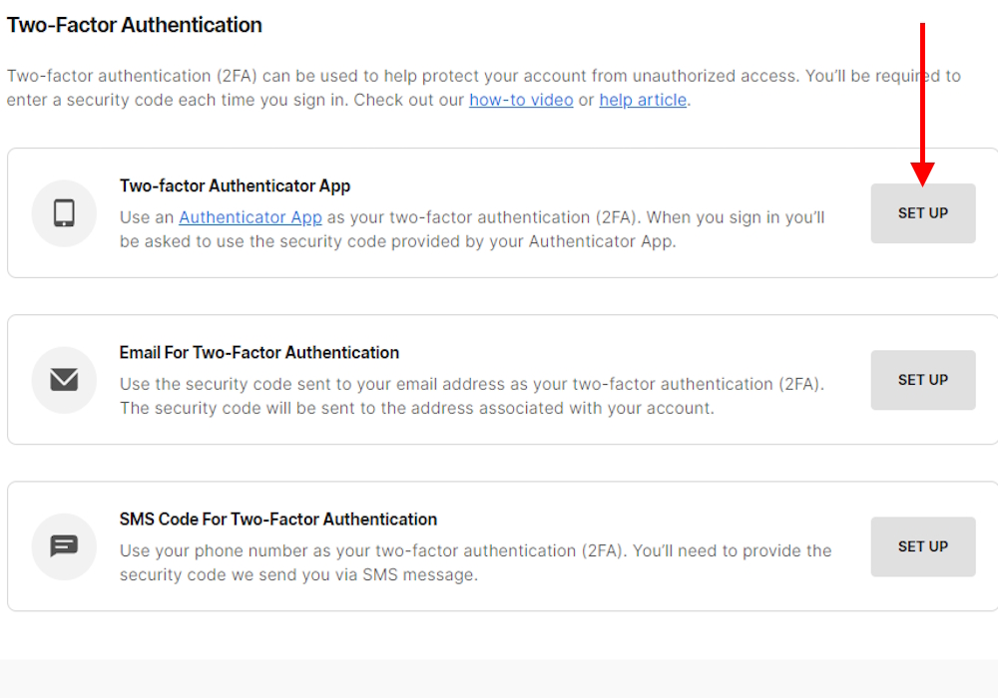998x698 pixels.
Task: Click the mobile phone icon for Authenticator App
Action: (x=64, y=213)
